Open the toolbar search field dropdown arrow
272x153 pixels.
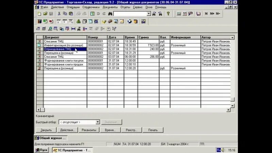[149, 14]
